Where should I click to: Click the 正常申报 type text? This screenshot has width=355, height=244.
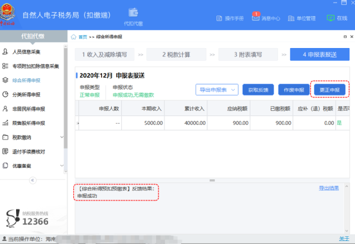pos(90,95)
